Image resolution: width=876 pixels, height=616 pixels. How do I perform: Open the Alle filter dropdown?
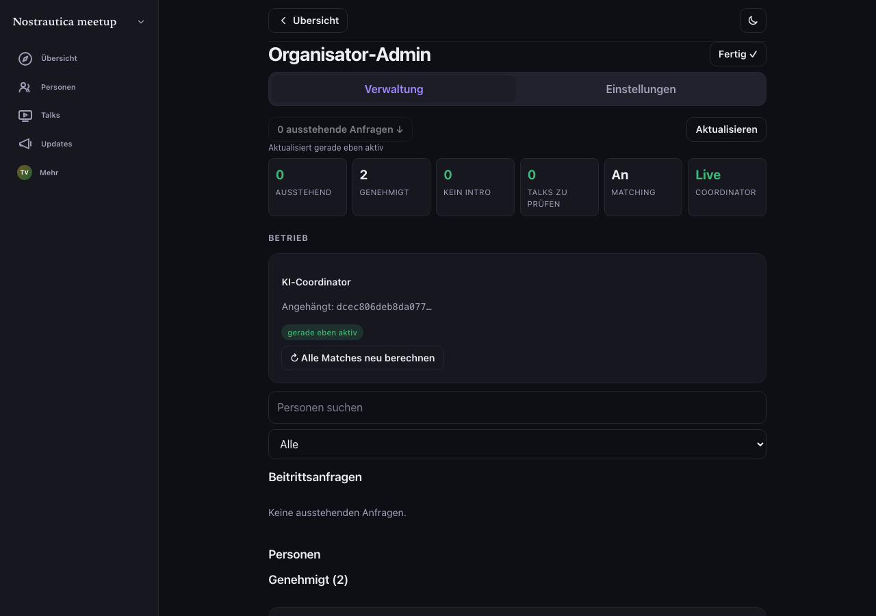pyautogui.click(x=517, y=444)
